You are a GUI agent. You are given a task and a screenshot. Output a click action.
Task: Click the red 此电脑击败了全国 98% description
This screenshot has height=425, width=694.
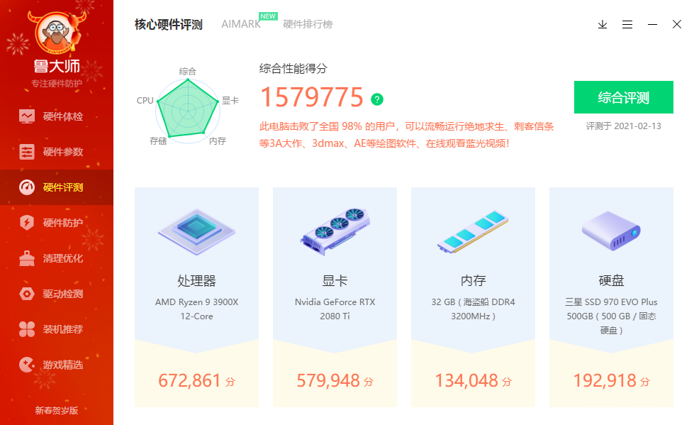[x=406, y=135]
